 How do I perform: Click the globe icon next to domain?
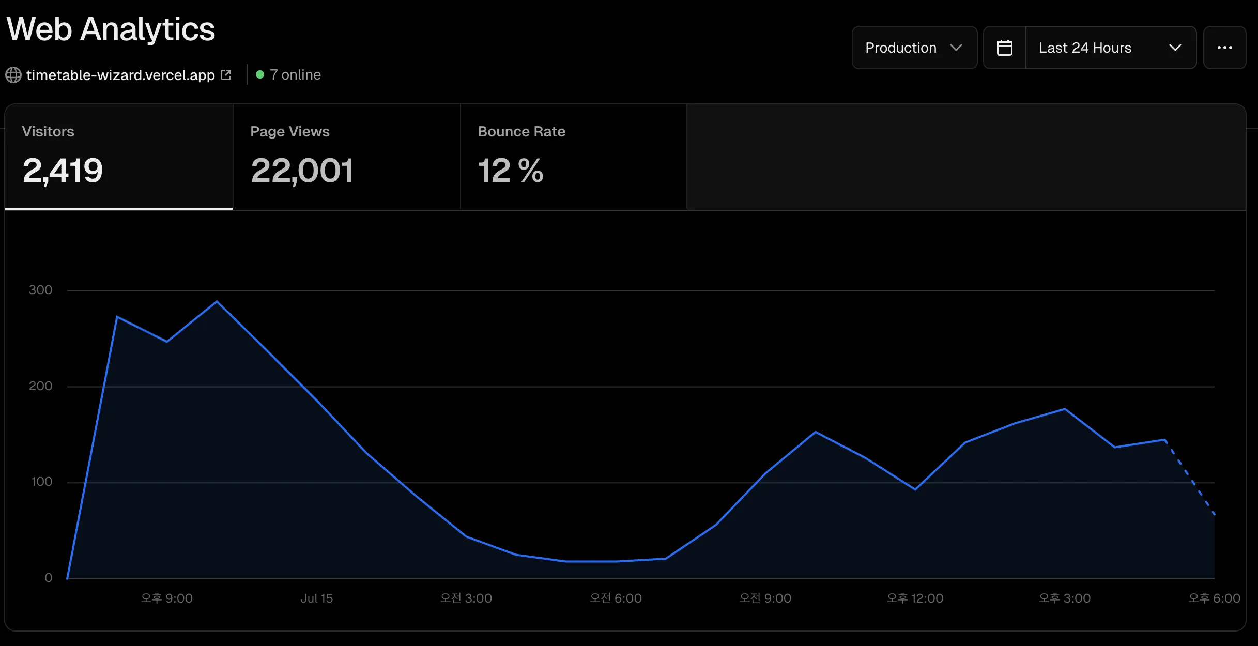(13, 75)
